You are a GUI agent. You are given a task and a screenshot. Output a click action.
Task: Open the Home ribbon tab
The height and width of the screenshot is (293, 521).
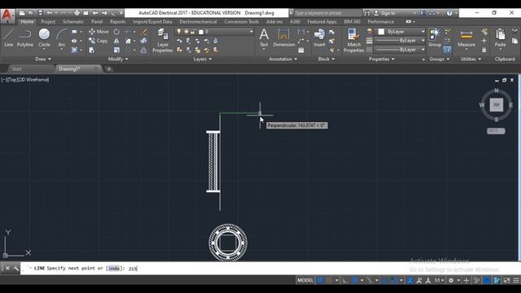tap(27, 22)
